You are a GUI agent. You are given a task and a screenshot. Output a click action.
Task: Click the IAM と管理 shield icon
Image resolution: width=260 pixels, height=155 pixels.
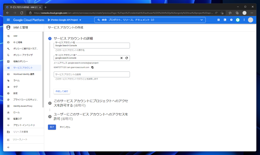pyautogui.click(x=8, y=27)
